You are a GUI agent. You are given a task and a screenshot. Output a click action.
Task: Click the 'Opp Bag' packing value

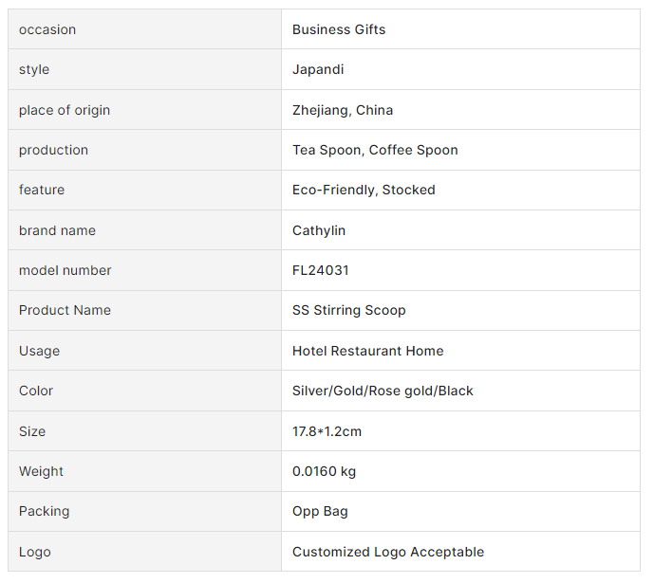tap(320, 511)
